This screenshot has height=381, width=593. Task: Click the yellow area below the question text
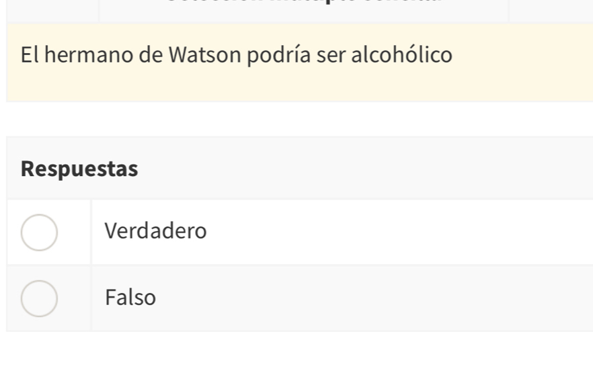point(296,87)
